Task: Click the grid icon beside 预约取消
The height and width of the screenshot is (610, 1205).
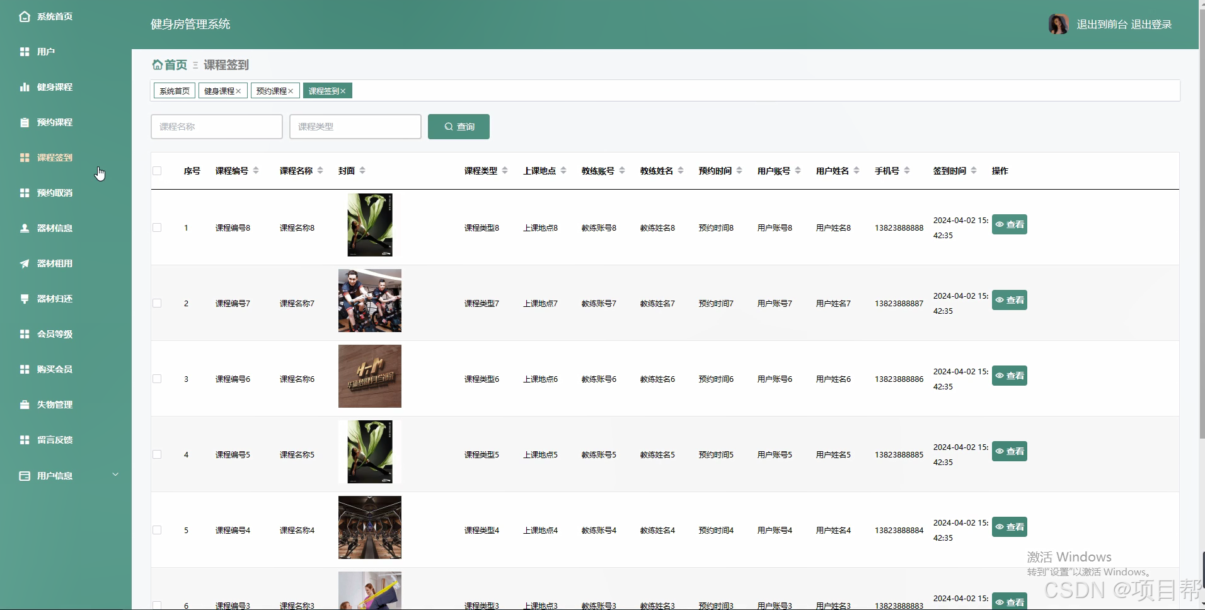Action: pyautogui.click(x=25, y=193)
